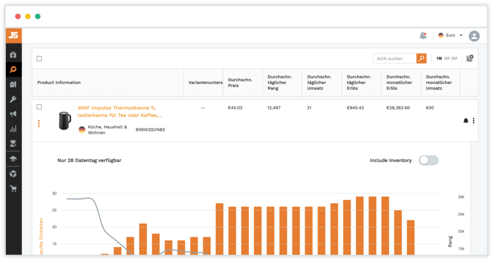The height and width of the screenshot is (260, 492).
Task: Open the Euro currency dropdown
Action: tap(450, 35)
